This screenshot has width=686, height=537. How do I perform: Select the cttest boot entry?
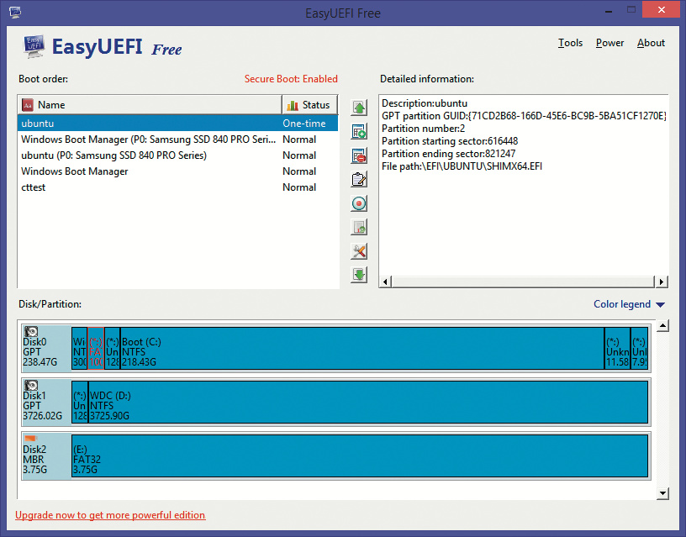click(178, 187)
